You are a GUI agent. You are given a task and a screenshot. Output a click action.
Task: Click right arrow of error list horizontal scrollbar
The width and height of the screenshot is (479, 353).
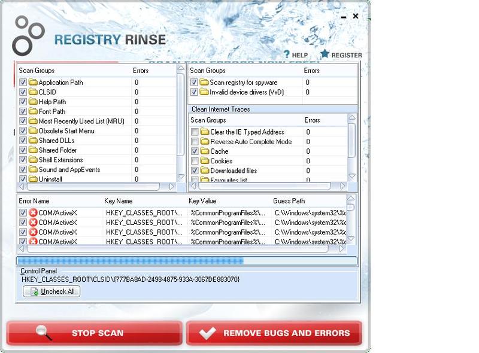pyautogui.click(x=342, y=249)
